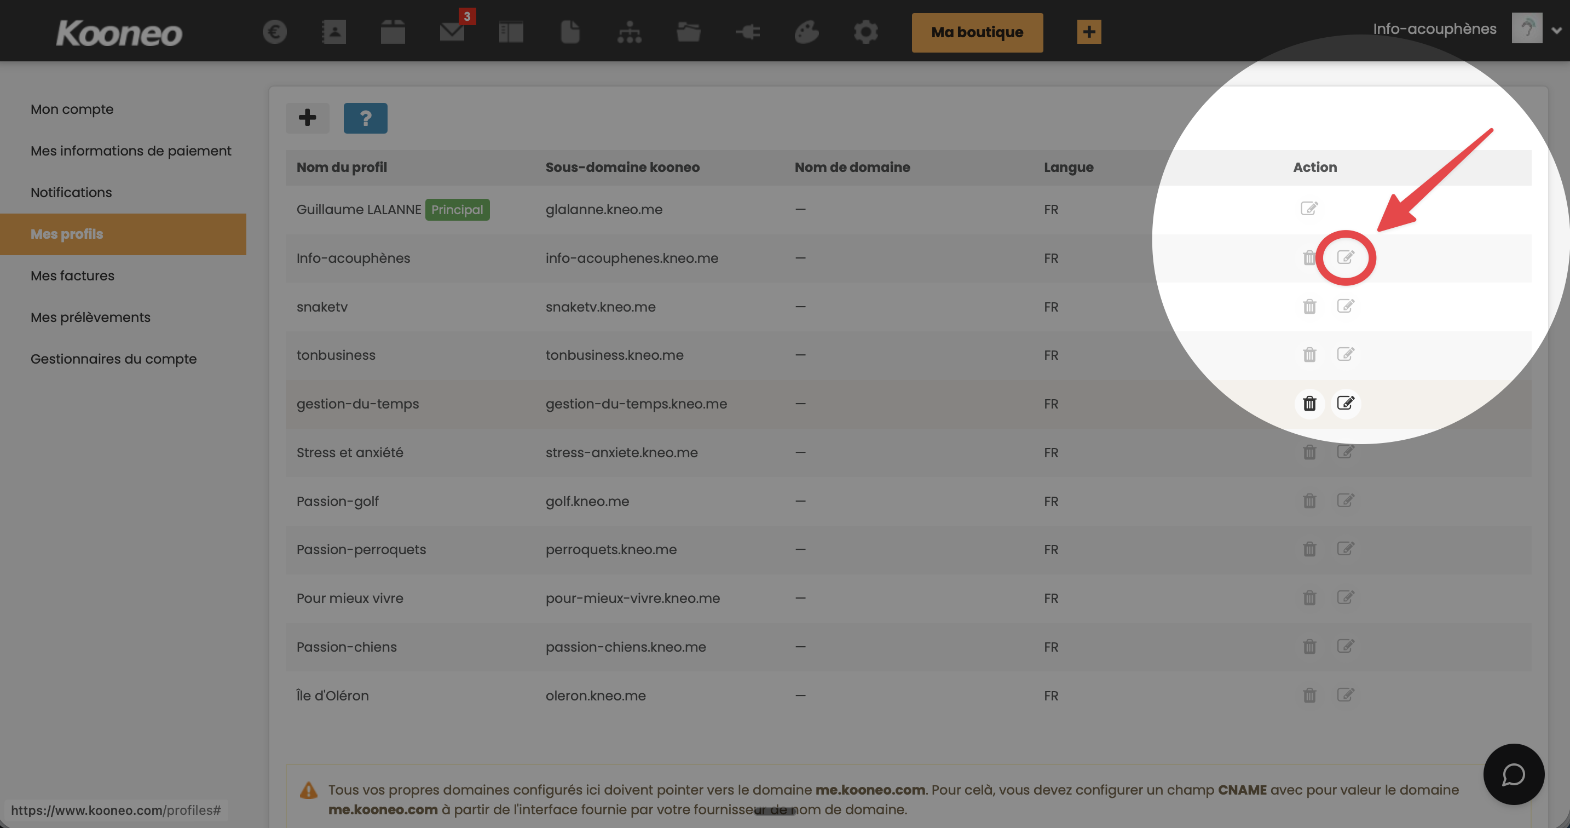Add a new profile with plus button
This screenshot has height=828, width=1570.
pyautogui.click(x=307, y=118)
